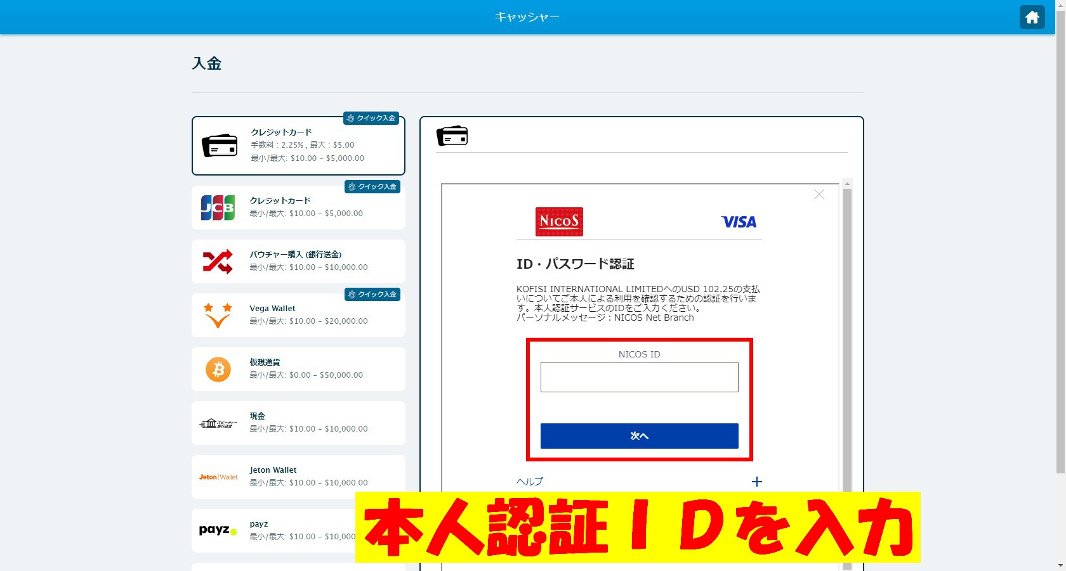Open the home icon in header

pyautogui.click(x=1032, y=17)
